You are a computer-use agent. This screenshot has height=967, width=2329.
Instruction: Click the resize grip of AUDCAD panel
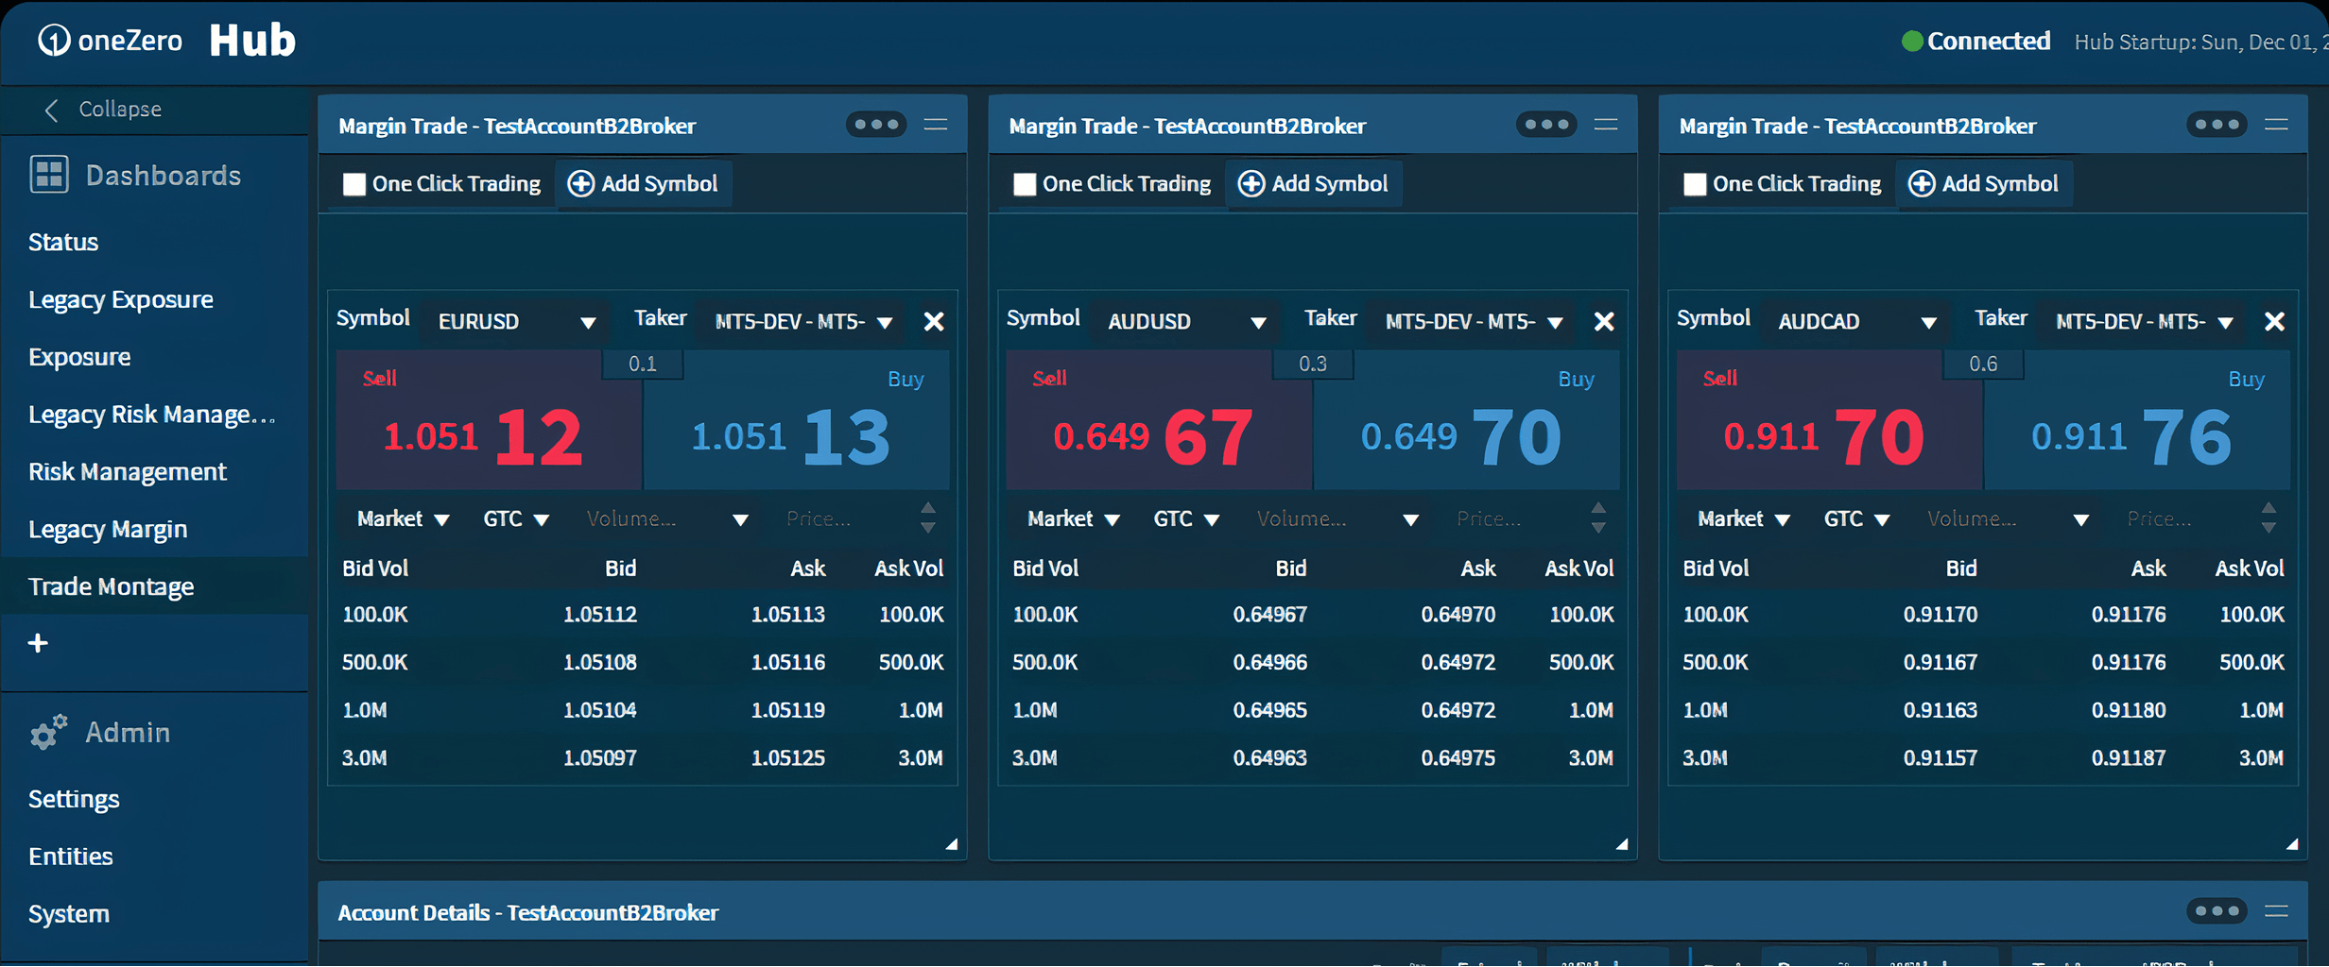coord(2292,844)
